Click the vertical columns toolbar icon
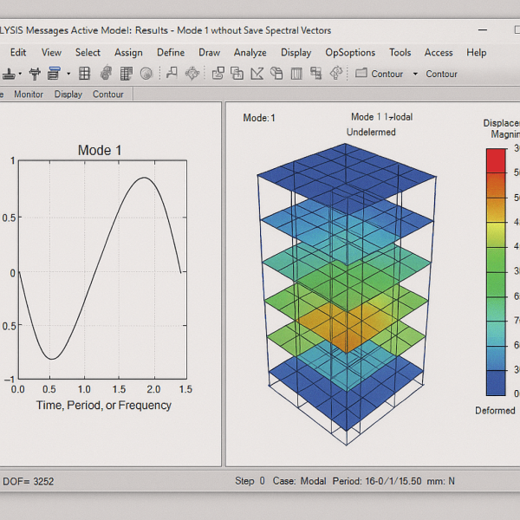This screenshot has width=520, height=520. pos(296,74)
